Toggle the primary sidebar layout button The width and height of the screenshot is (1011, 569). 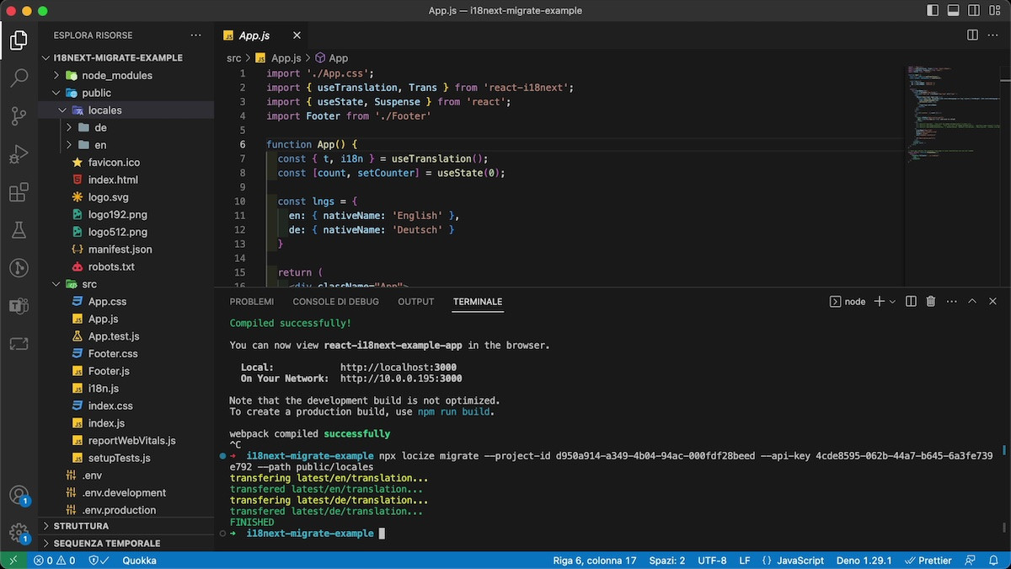(933, 11)
